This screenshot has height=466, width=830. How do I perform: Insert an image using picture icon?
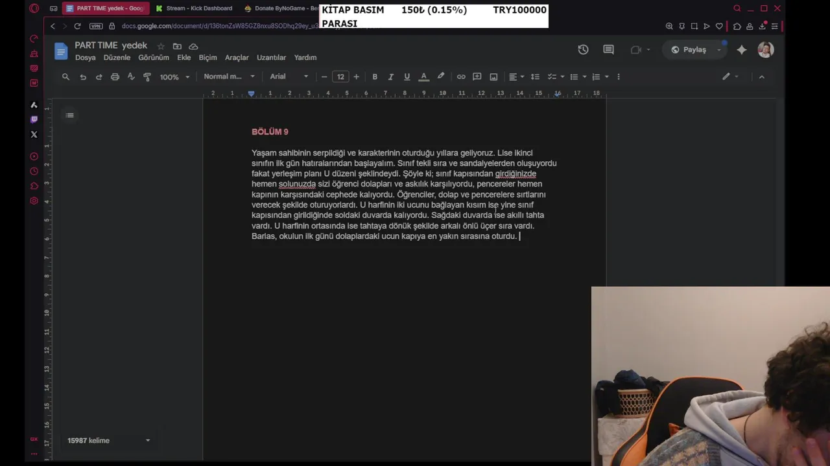tap(493, 76)
